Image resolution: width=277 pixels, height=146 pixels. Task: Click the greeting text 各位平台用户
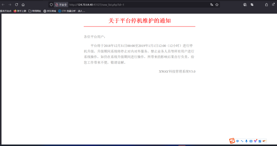click(x=95, y=37)
